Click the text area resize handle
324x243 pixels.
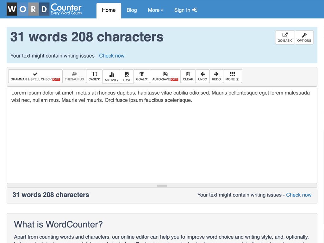(162, 185)
